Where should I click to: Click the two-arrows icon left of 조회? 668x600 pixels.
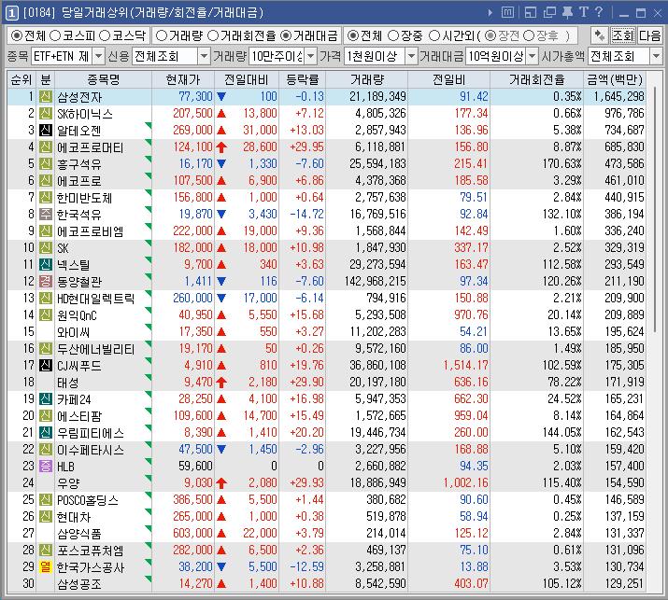coord(600,35)
